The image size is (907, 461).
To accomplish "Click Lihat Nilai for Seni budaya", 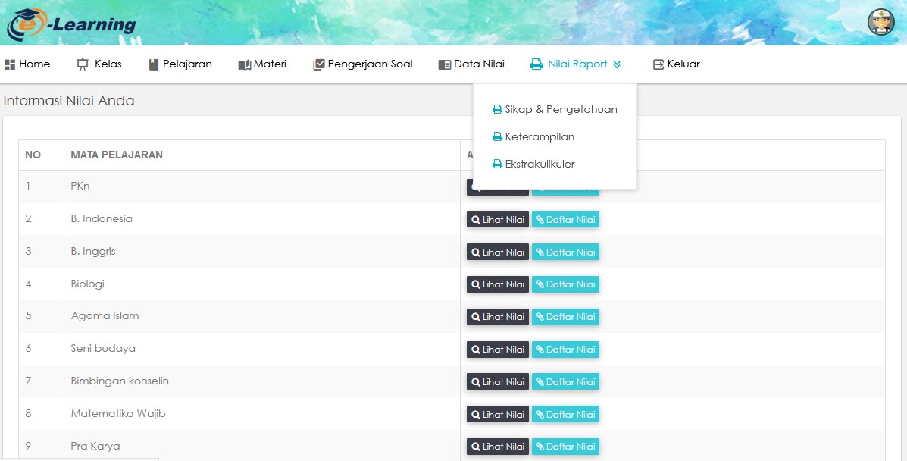I will (498, 350).
